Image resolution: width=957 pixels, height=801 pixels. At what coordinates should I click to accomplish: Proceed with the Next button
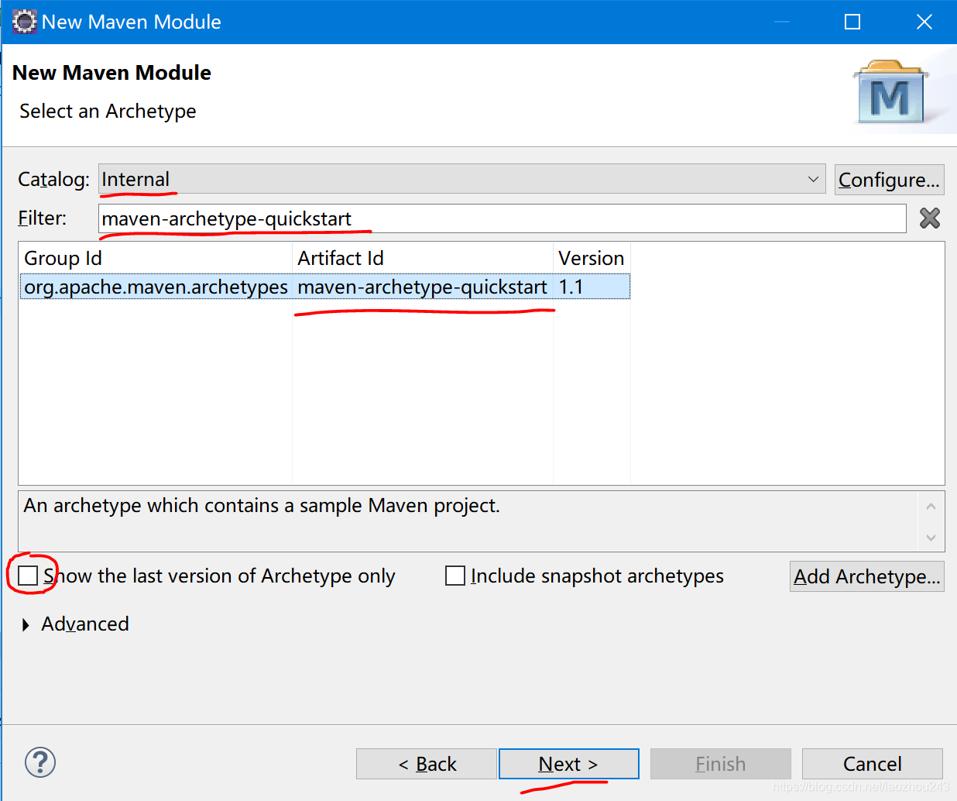coord(569,764)
